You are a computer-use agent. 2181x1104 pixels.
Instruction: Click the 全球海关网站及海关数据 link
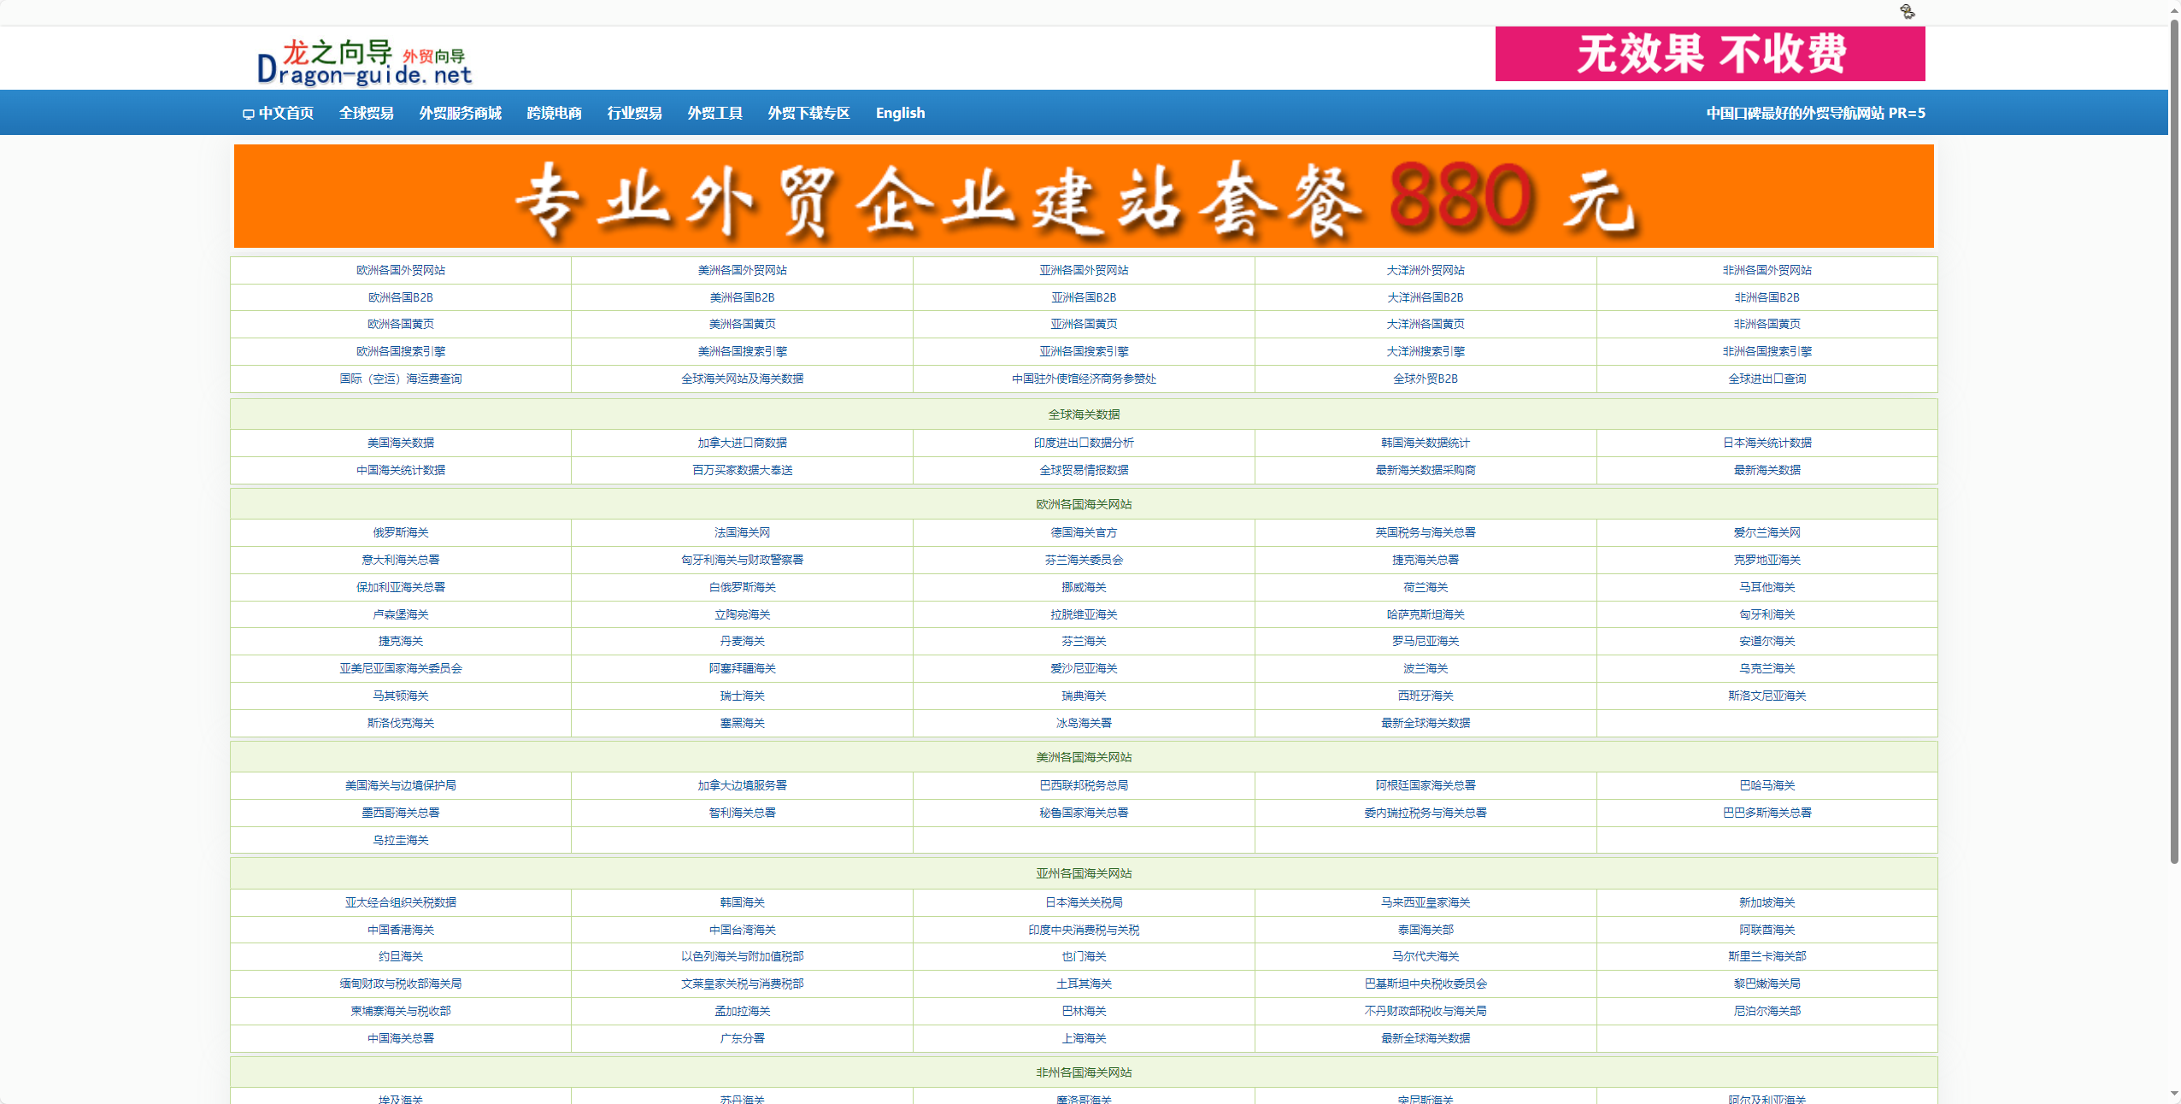[742, 379]
